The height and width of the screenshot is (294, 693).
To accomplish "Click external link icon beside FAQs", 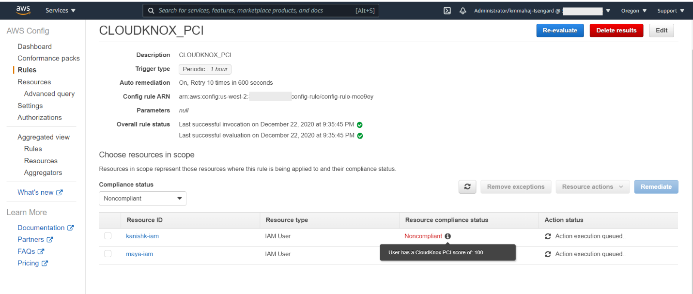I will (x=41, y=251).
